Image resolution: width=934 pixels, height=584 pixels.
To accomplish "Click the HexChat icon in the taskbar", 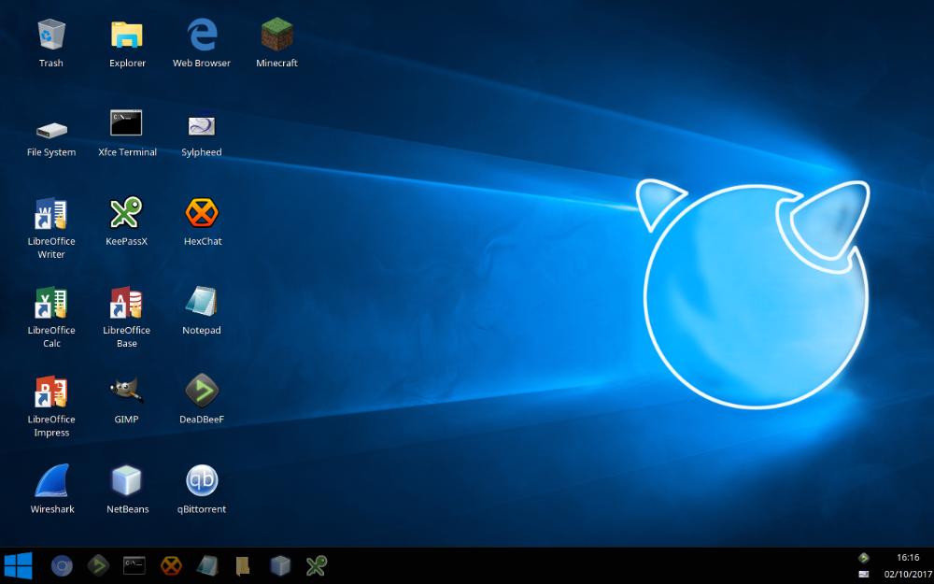I will (x=171, y=565).
